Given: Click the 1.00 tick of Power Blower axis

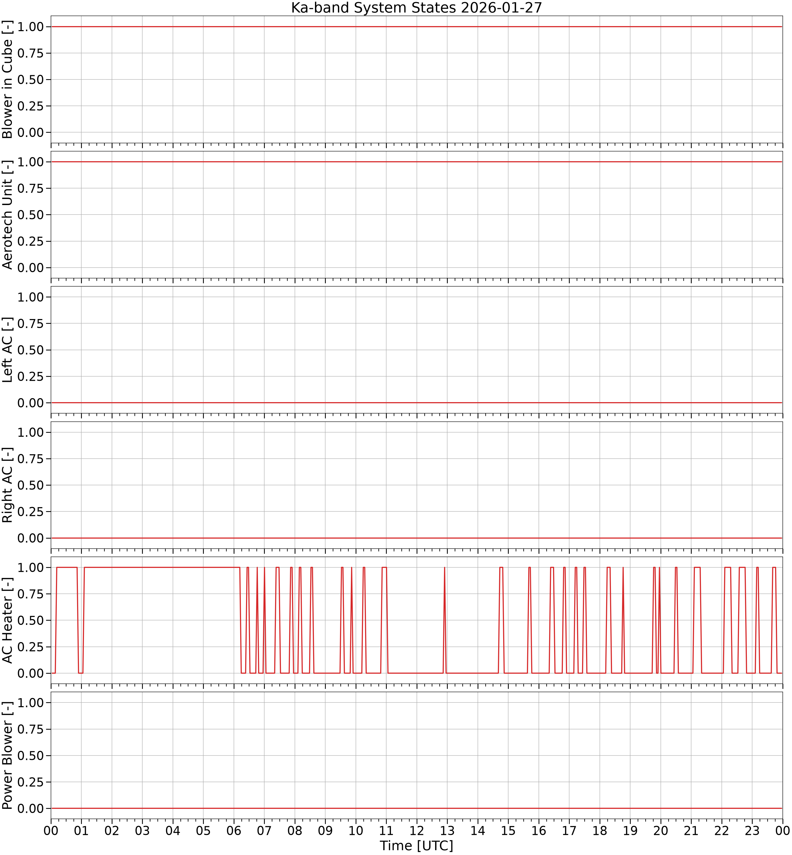Looking at the screenshot, I should (30, 702).
